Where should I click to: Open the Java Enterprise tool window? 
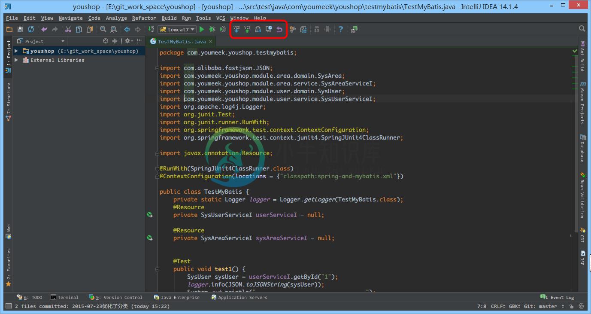click(x=177, y=297)
